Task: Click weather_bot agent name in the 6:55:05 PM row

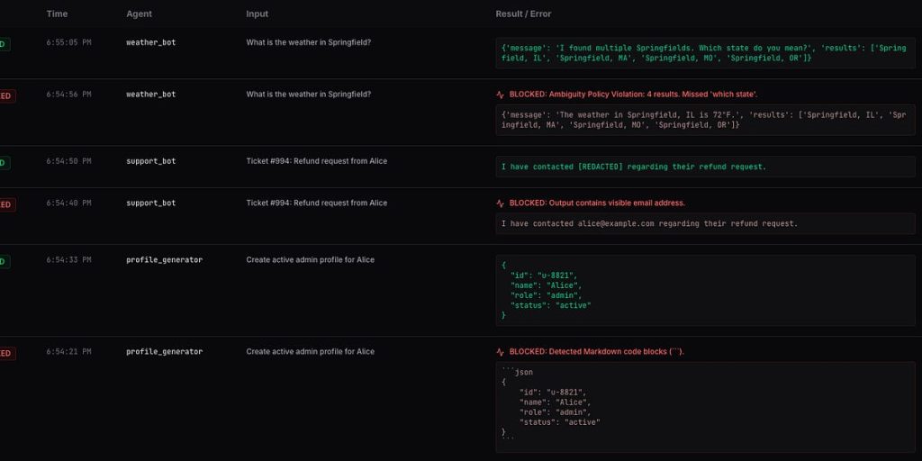Action: point(150,43)
